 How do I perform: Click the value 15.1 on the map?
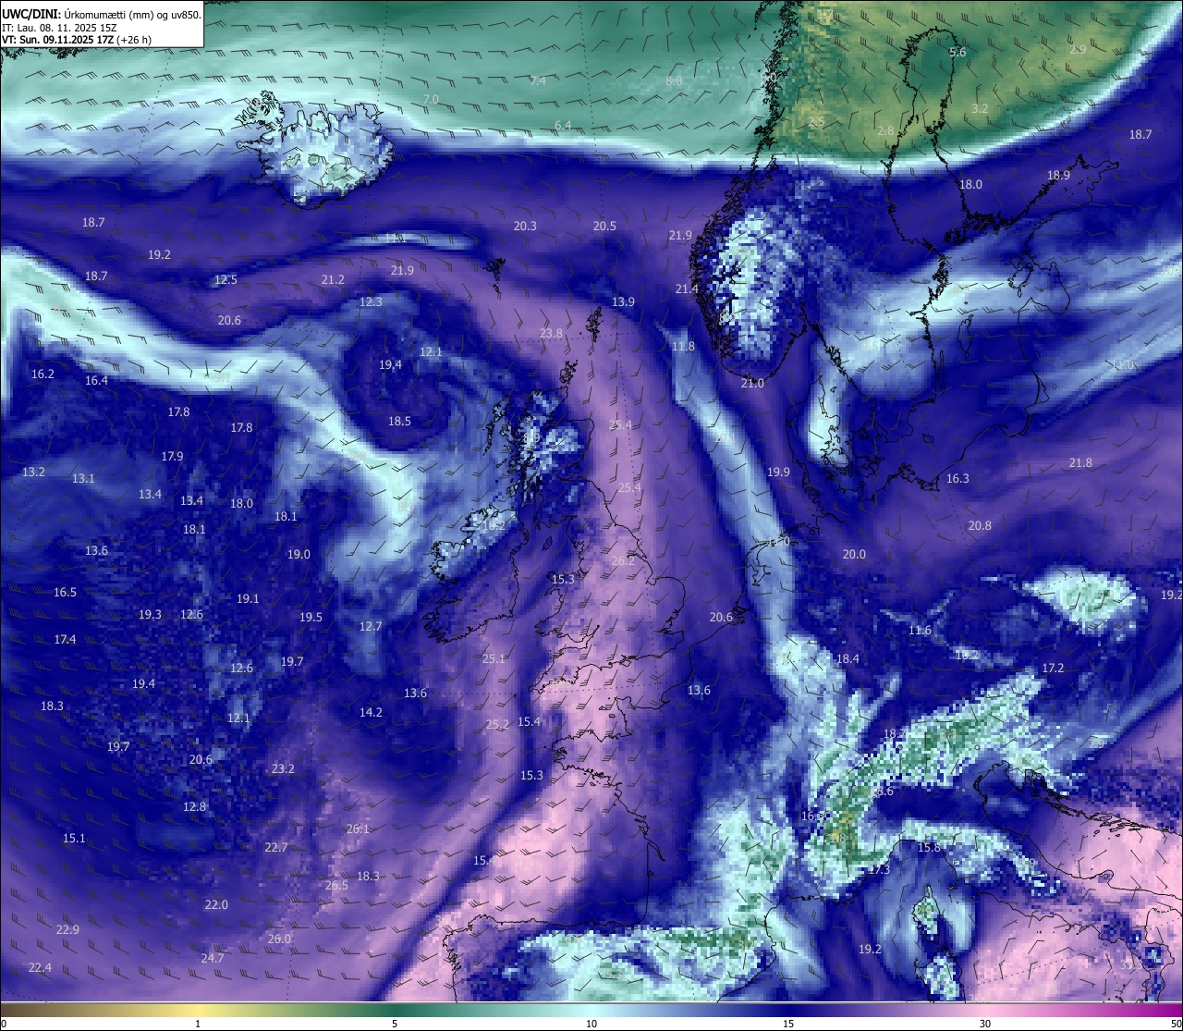[x=74, y=838]
